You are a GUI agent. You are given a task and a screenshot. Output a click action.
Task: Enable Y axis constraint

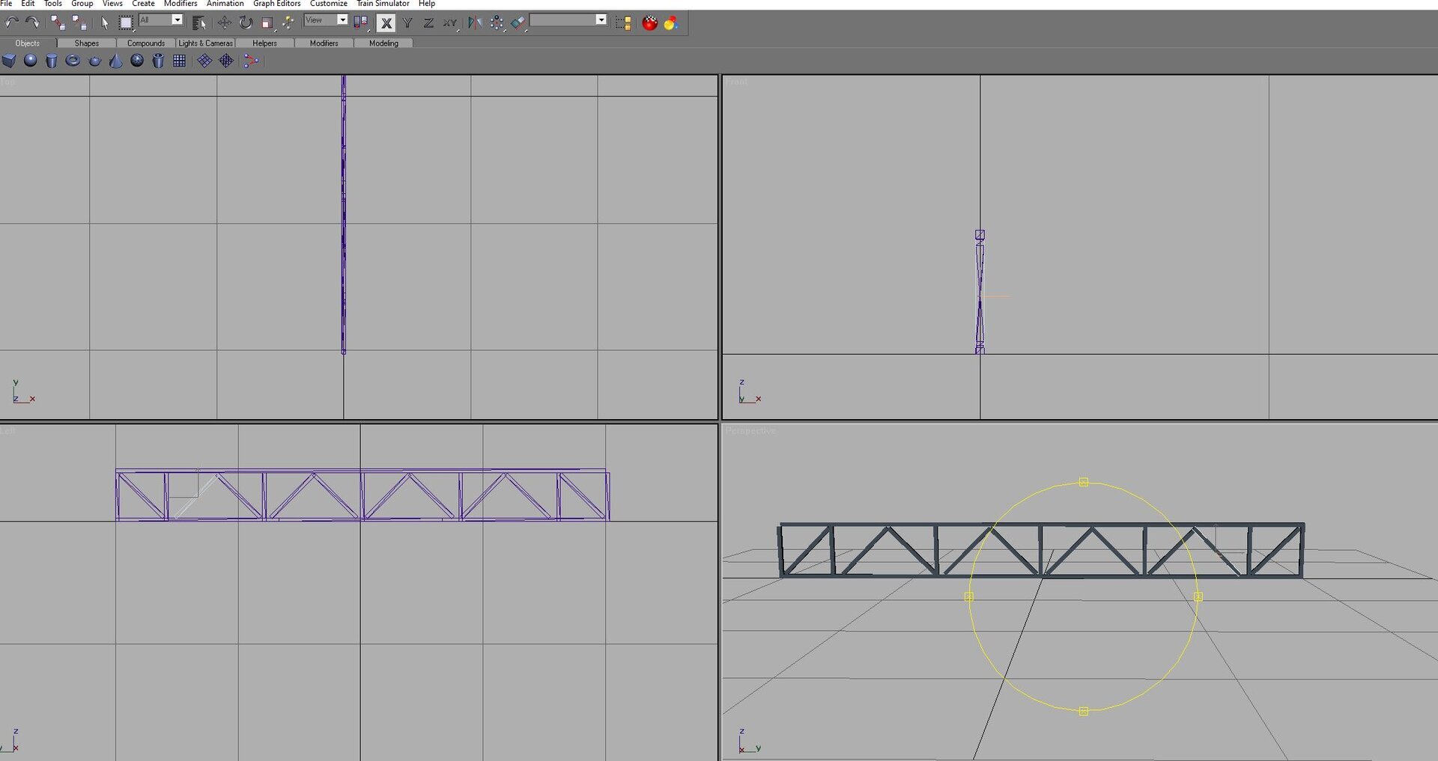pos(407,23)
